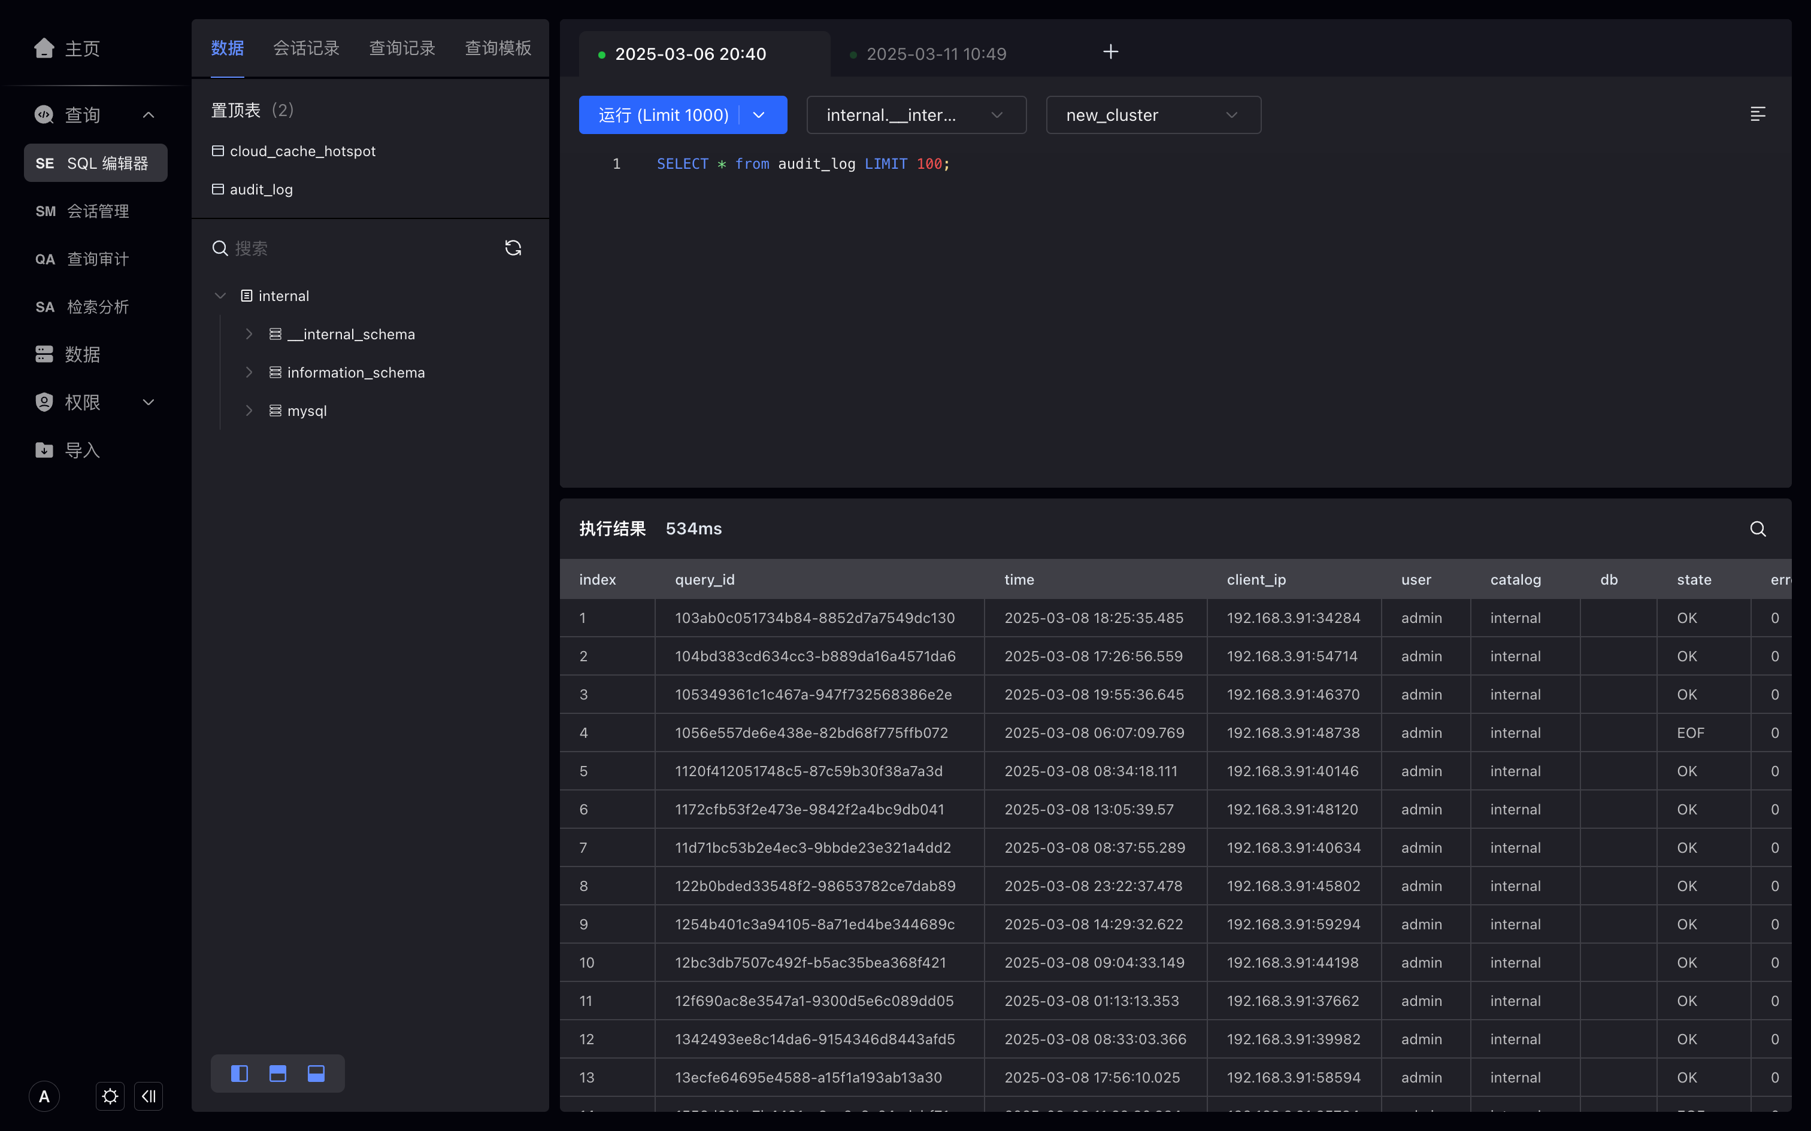Select query_id 103ab0c051734b84-8852d7a7549dc130
1811x1131 pixels.
click(x=815, y=618)
